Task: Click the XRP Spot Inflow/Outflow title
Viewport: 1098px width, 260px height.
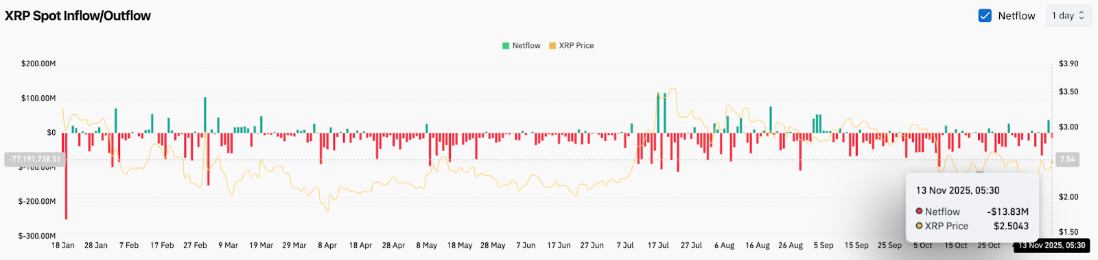Action: 78,16
